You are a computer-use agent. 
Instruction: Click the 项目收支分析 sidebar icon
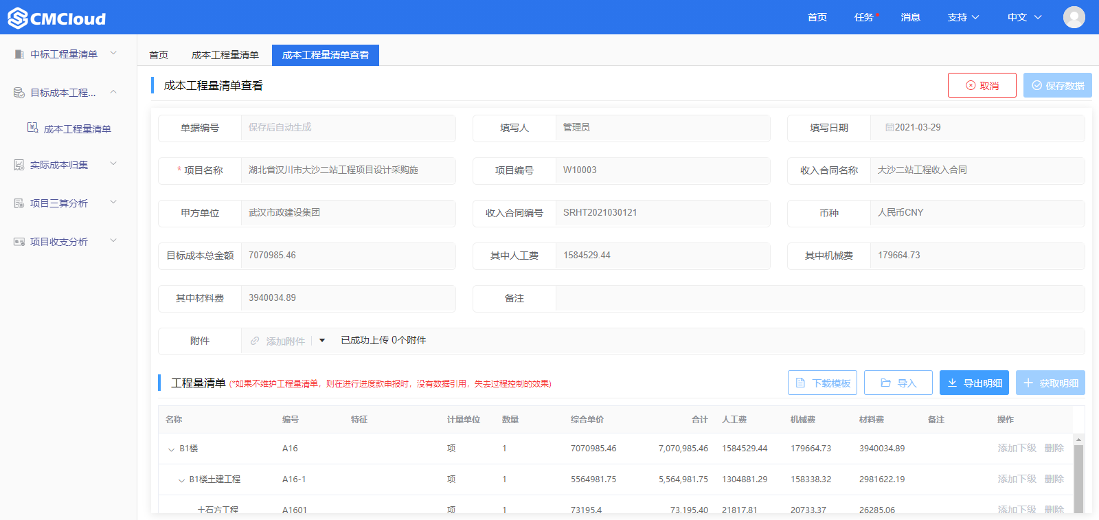click(19, 242)
